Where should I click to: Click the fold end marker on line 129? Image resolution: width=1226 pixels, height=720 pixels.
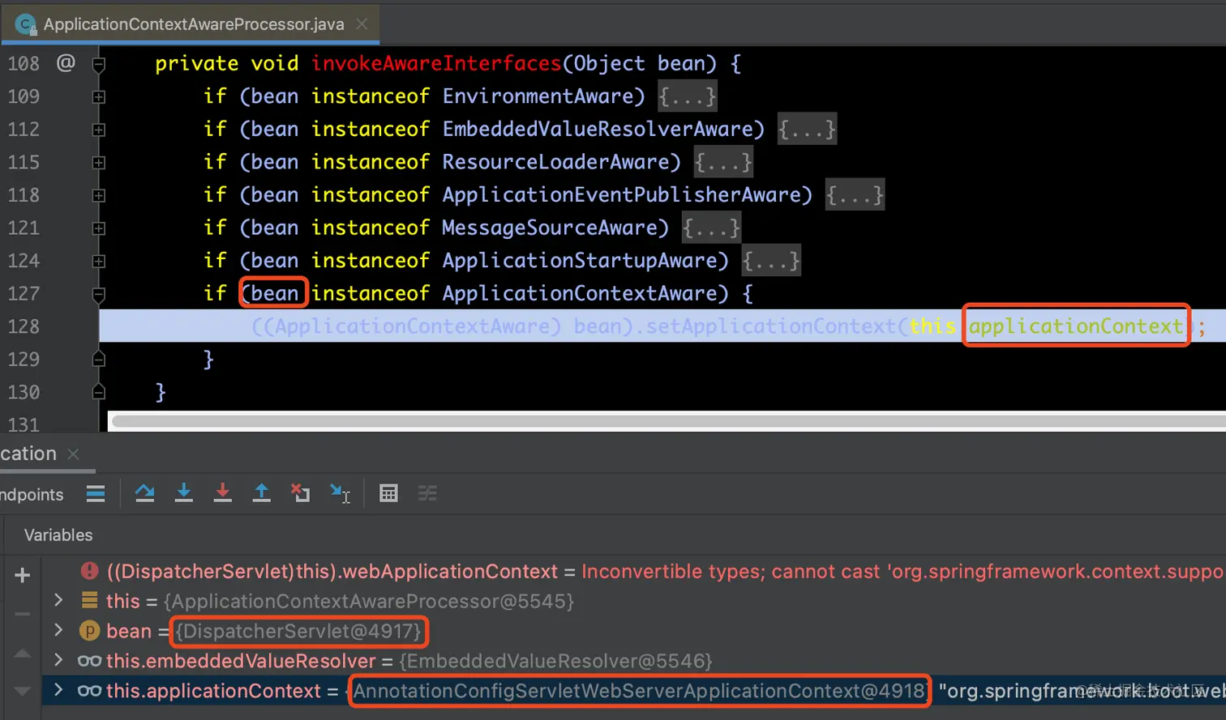pyautogui.click(x=99, y=359)
